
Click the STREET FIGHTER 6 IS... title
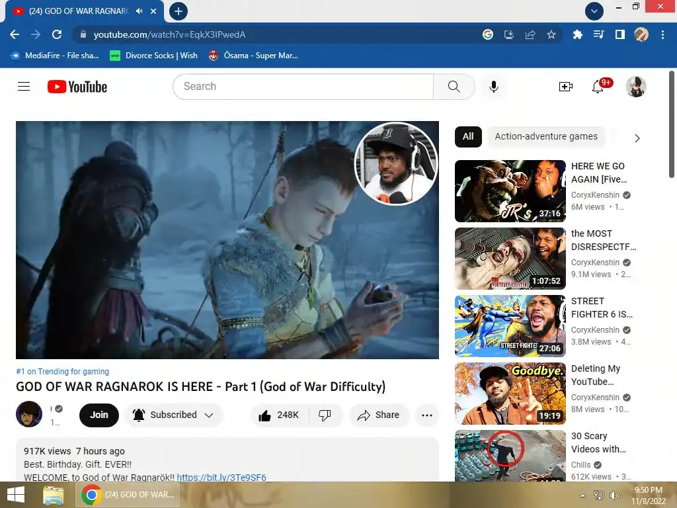602,307
